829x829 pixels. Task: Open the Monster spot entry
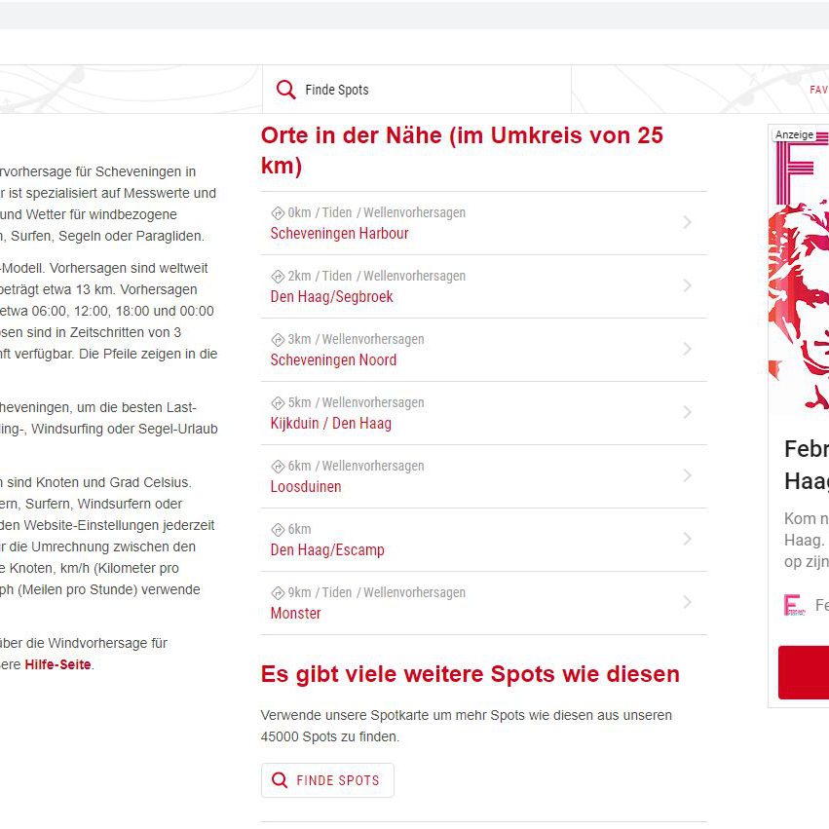pyautogui.click(x=295, y=614)
